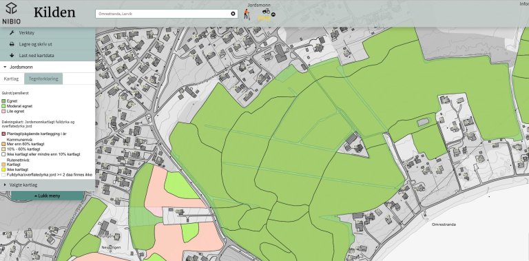The image size is (529, 261).
Task: Switch to the Kartlag tab
Action: click(x=12, y=79)
